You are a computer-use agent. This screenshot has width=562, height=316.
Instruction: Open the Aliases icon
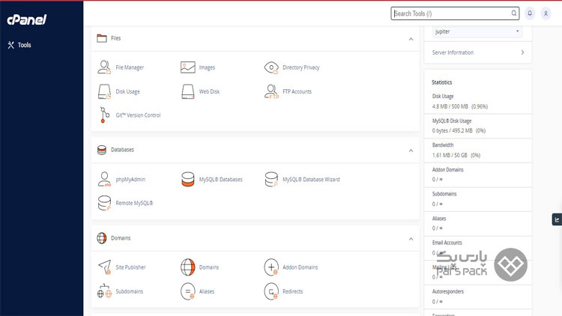(188, 291)
